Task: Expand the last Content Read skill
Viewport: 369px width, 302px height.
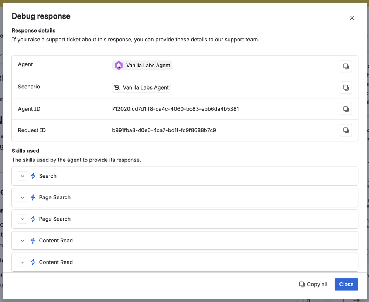Action: [x=23, y=262]
